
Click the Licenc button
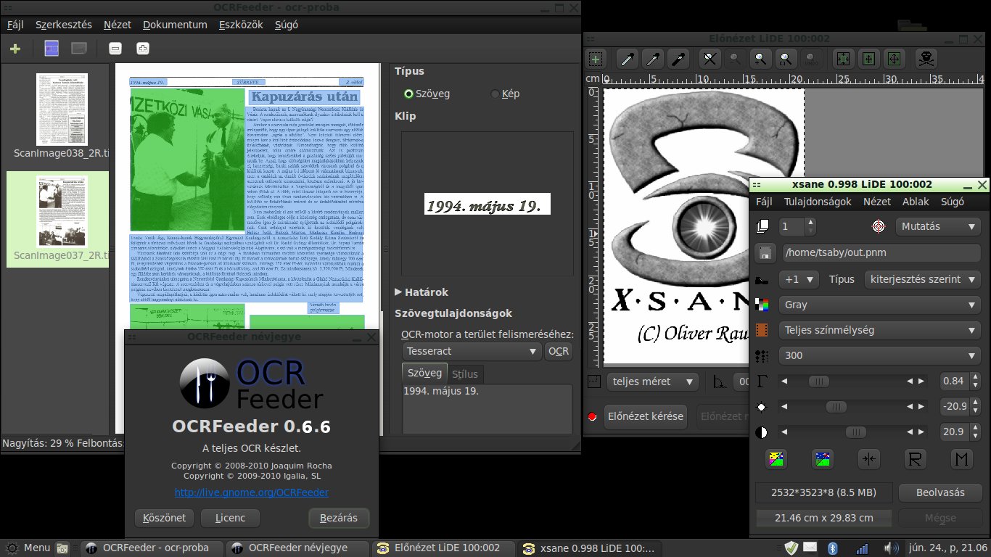(230, 518)
